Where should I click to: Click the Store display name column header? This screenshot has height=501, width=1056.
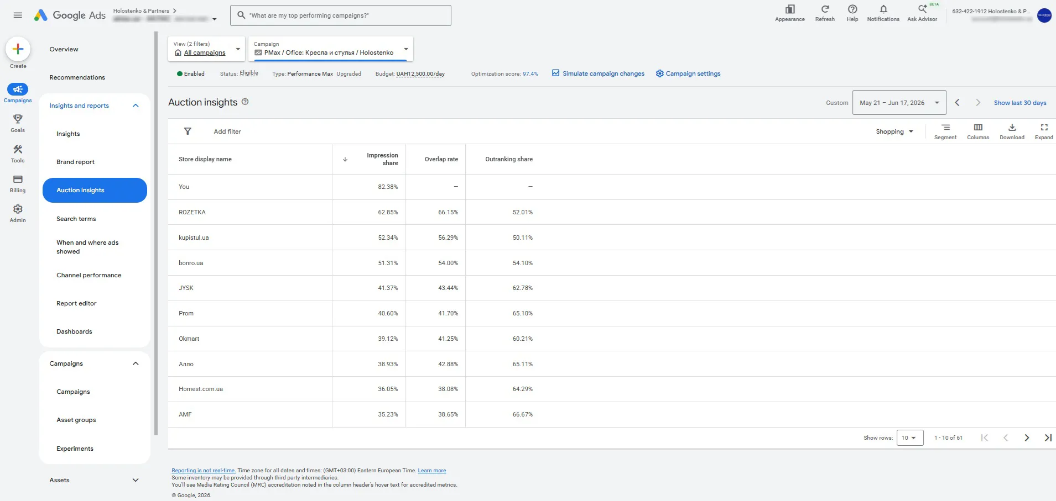pyautogui.click(x=205, y=159)
